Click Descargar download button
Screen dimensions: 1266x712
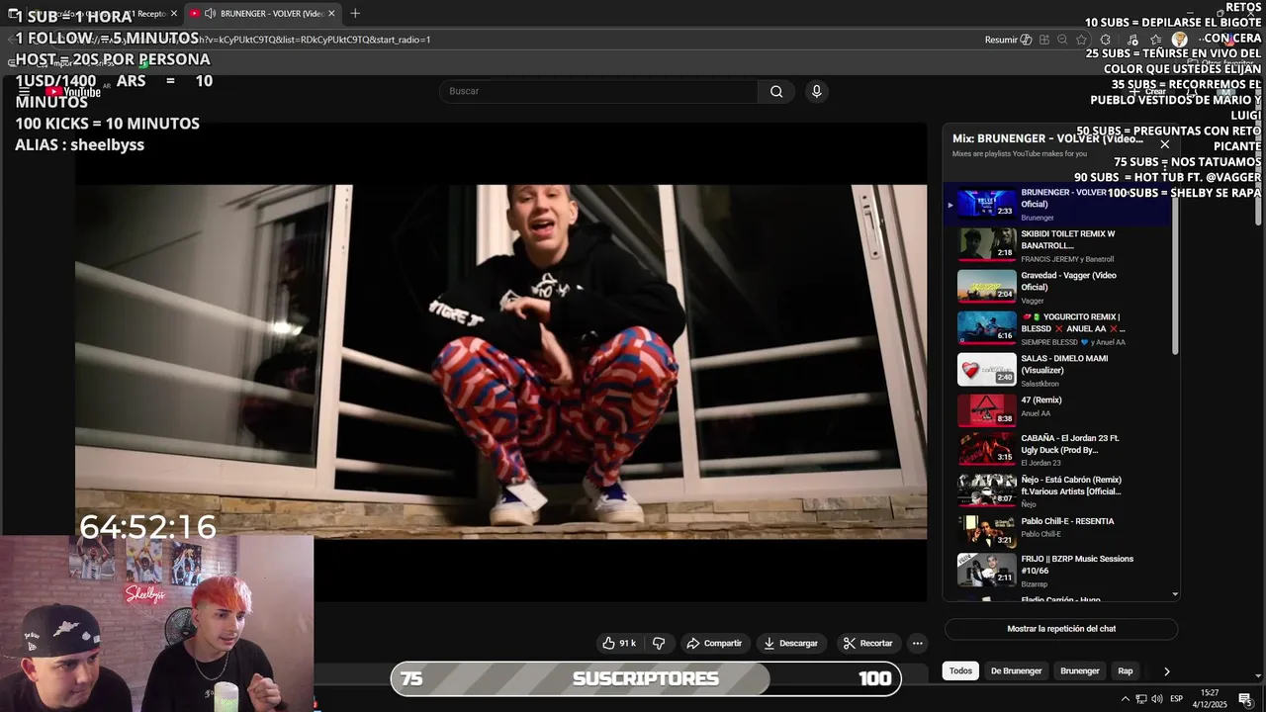point(790,643)
